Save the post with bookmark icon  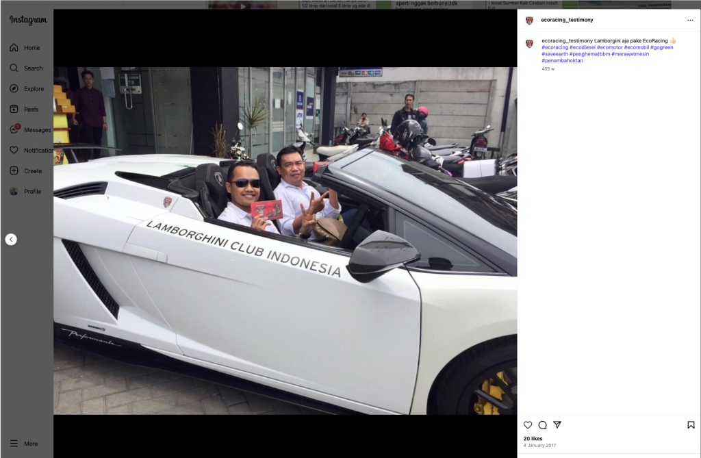tap(691, 425)
